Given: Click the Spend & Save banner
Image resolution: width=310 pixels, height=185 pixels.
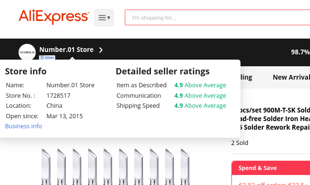Looking at the screenshot, I should click(270, 168).
